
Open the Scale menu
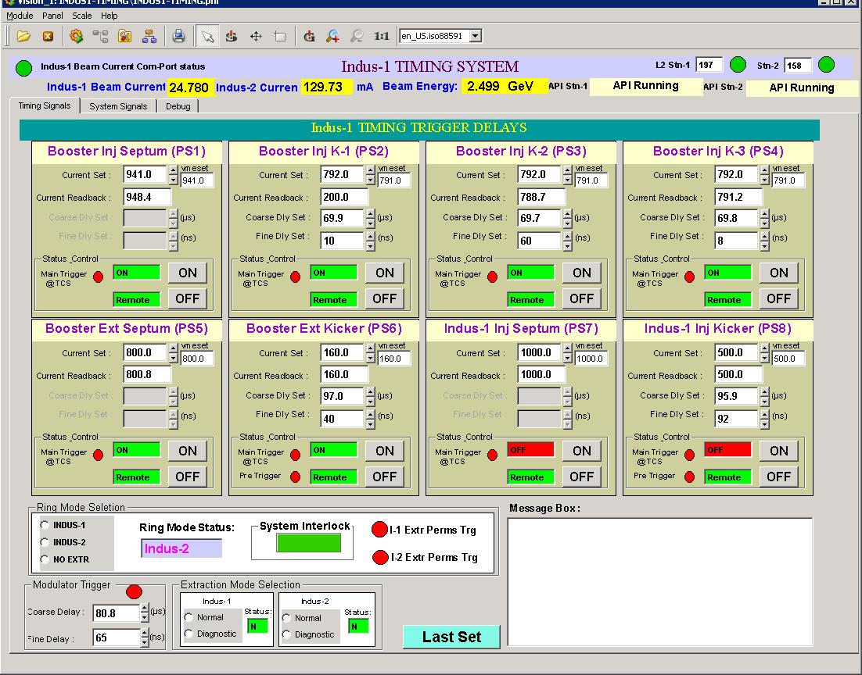pyautogui.click(x=81, y=16)
